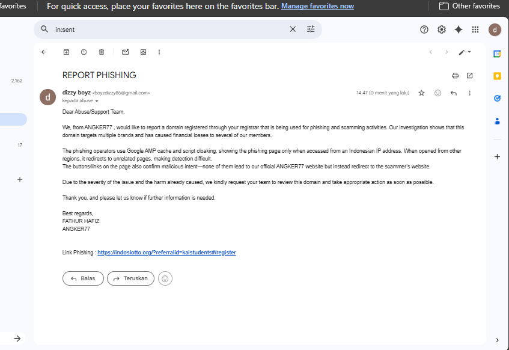Archive this email with the archive icon
This screenshot has height=350, width=509.
[x=66, y=52]
